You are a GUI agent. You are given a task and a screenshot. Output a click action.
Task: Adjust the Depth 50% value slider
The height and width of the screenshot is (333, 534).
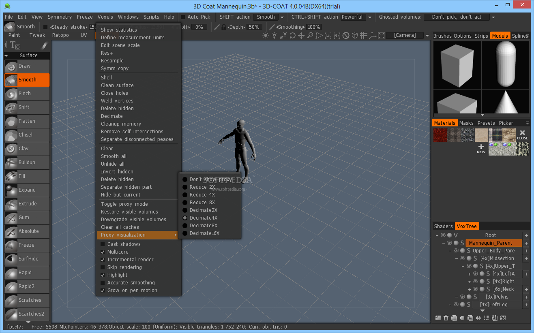254,27
